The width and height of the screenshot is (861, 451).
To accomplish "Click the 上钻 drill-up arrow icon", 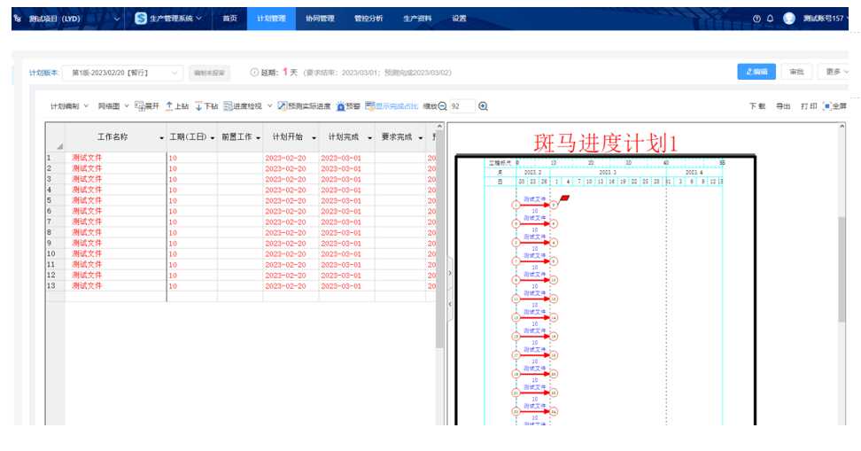I will (x=170, y=106).
